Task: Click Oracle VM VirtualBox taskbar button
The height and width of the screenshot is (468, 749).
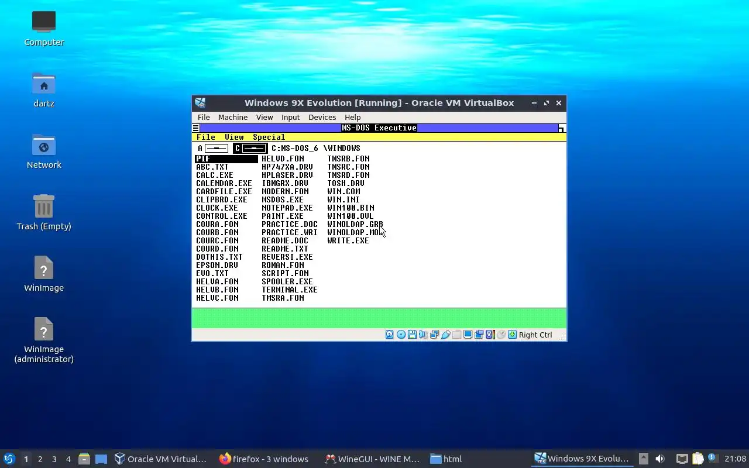Action: (160, 459)
